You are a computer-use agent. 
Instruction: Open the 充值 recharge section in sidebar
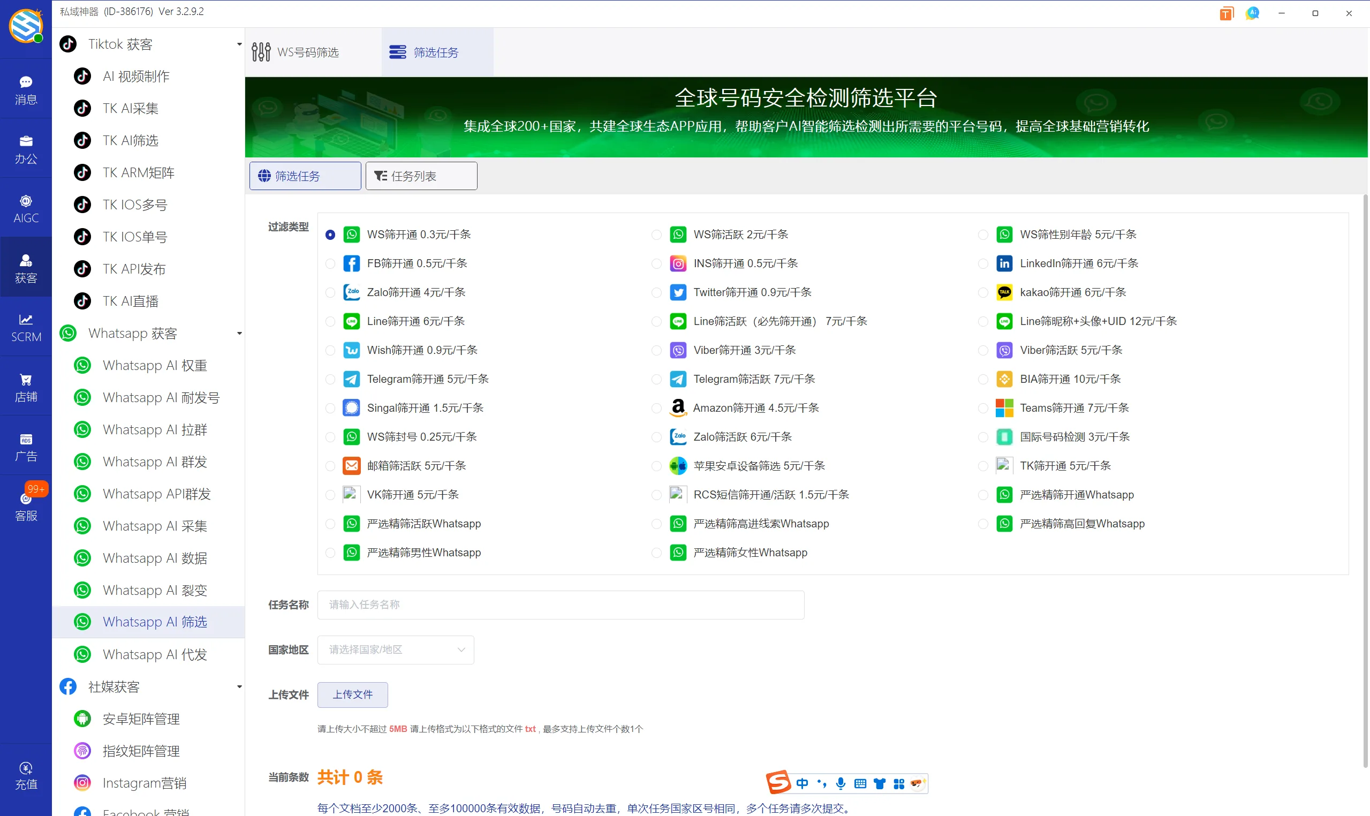pos(25,775)
